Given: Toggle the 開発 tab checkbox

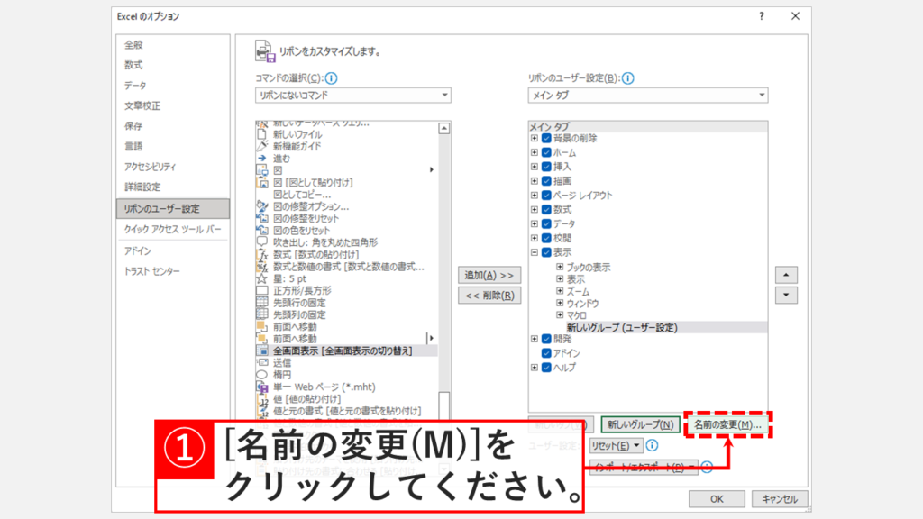Looking at the screenshot, I should click(546, 340).
